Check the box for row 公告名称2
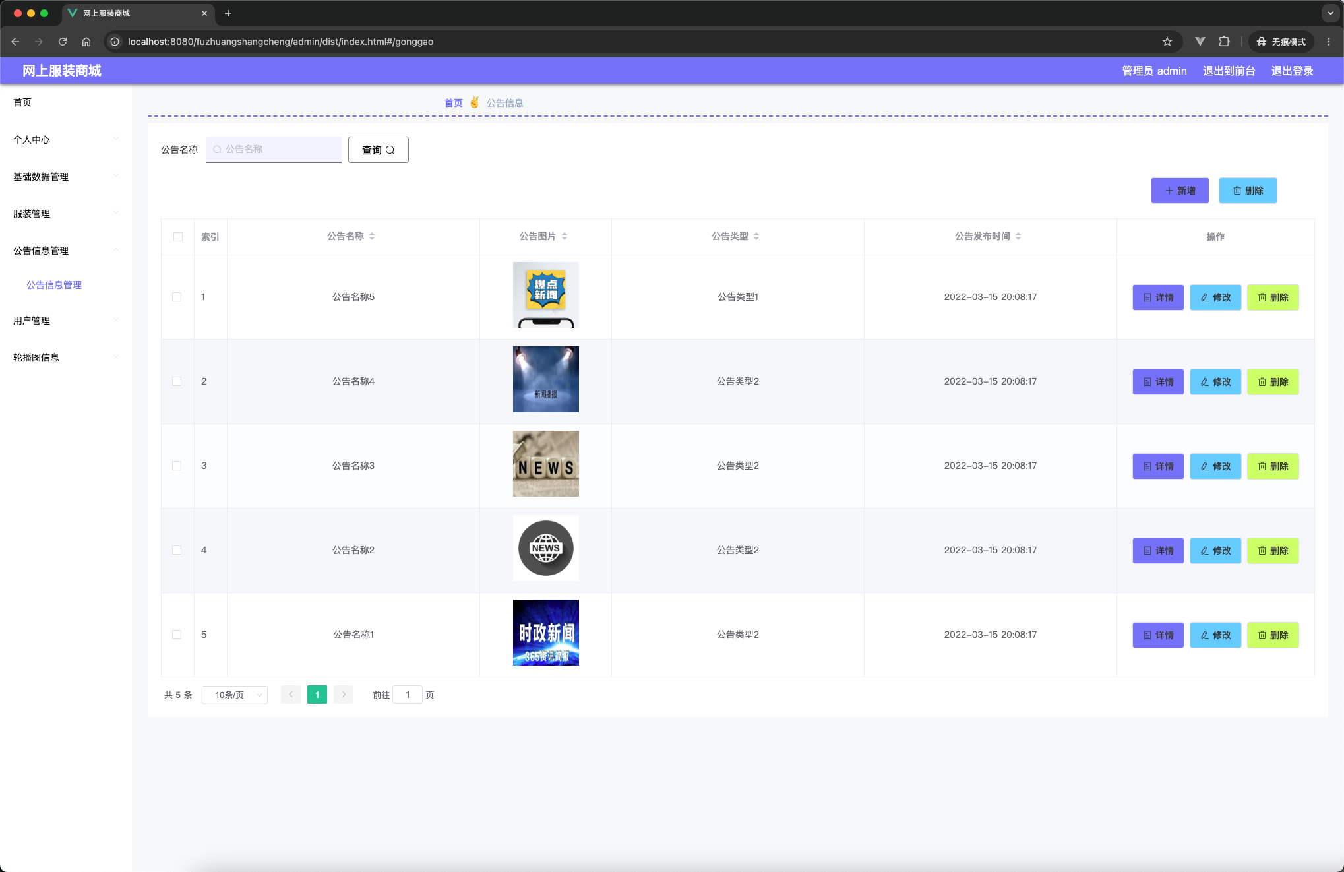Viewport: 1344px width, 872px height. tap(177, 550)
